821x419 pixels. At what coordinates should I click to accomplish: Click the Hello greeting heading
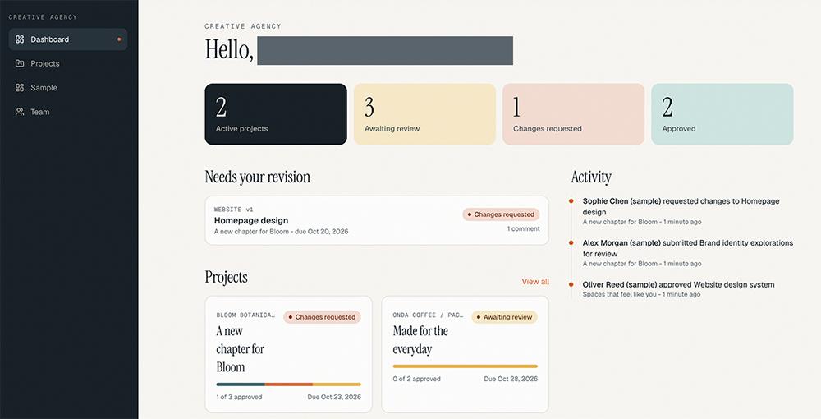click(229, 50)
